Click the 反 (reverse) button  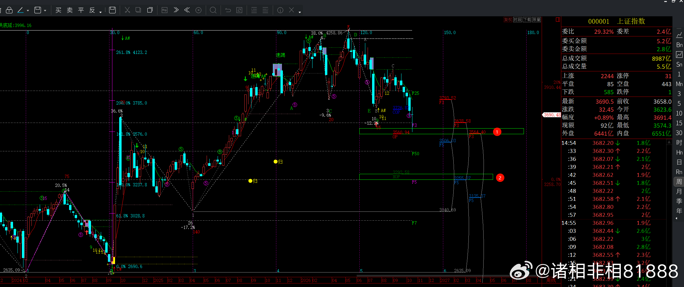click(92, 10)
